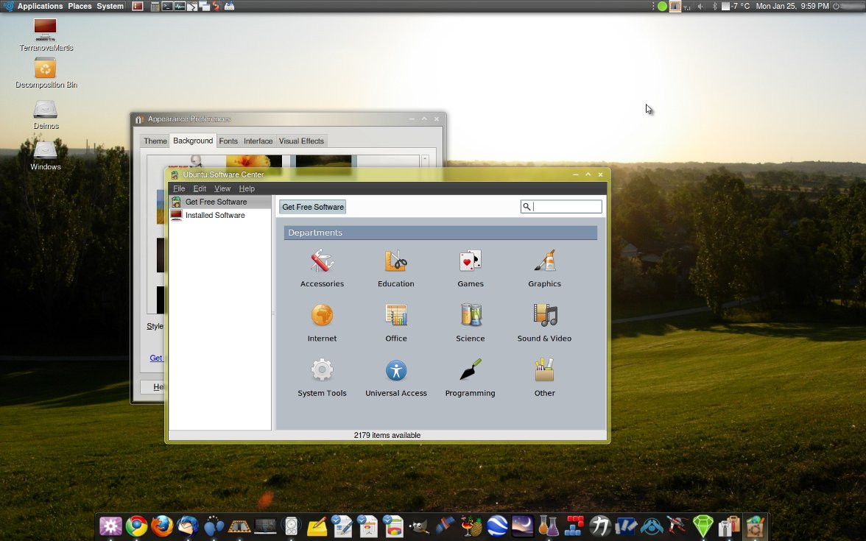Click the green status indicator in tray
Screen dimensions: 866x541
[661, 7]
